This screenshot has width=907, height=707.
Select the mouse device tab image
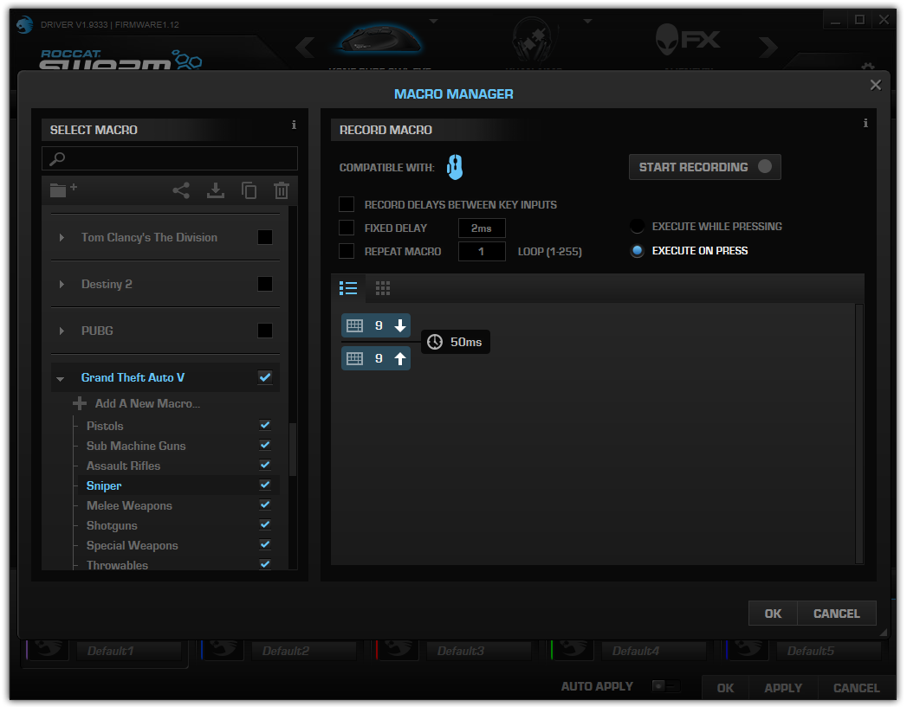tap(380, 39)
